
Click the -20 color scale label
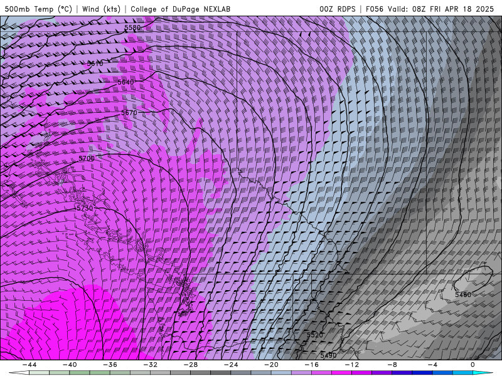click(272, 365)
